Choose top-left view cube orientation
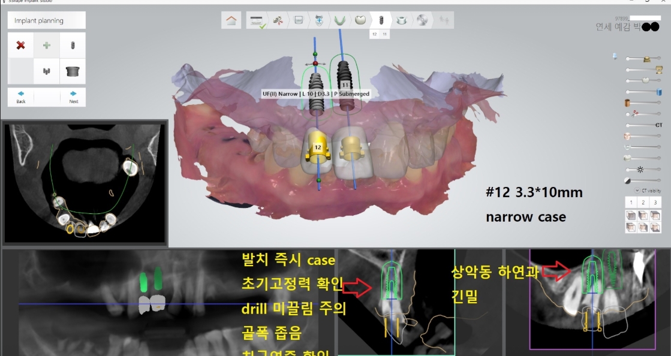The image size is (671, 356). pyautogui.click(x=631, y=215)
